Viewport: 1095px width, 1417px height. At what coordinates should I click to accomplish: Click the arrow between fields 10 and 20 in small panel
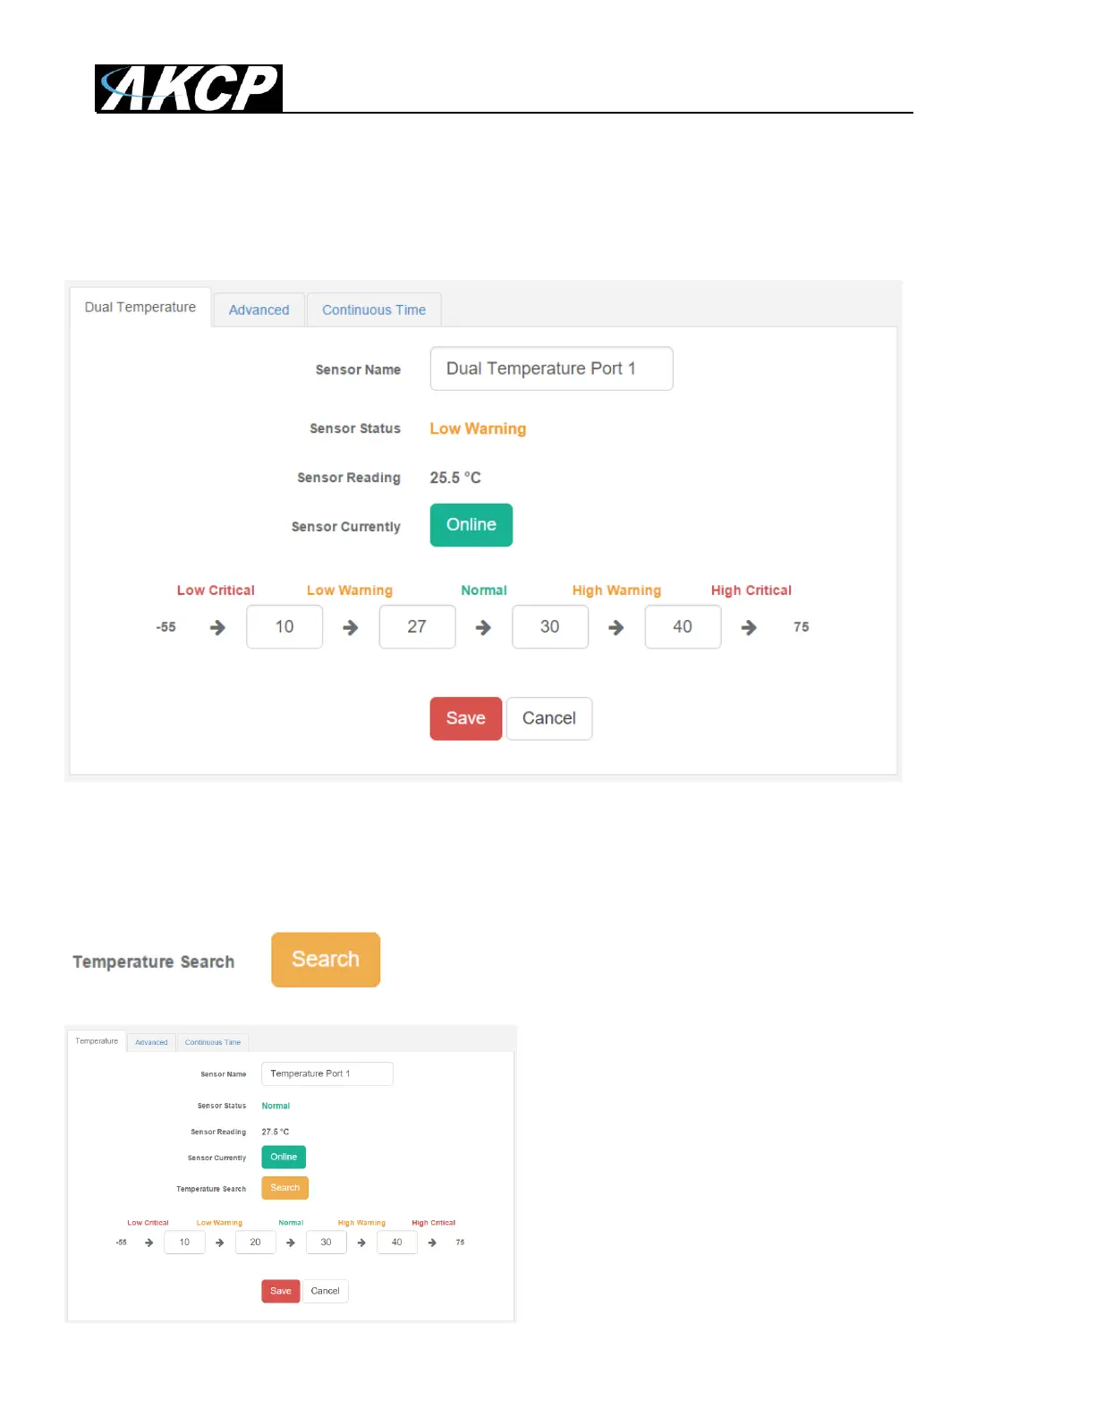220,1243
